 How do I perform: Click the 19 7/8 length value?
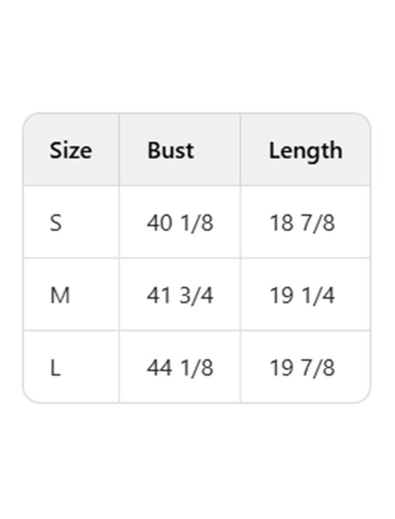tap(302, 368)
